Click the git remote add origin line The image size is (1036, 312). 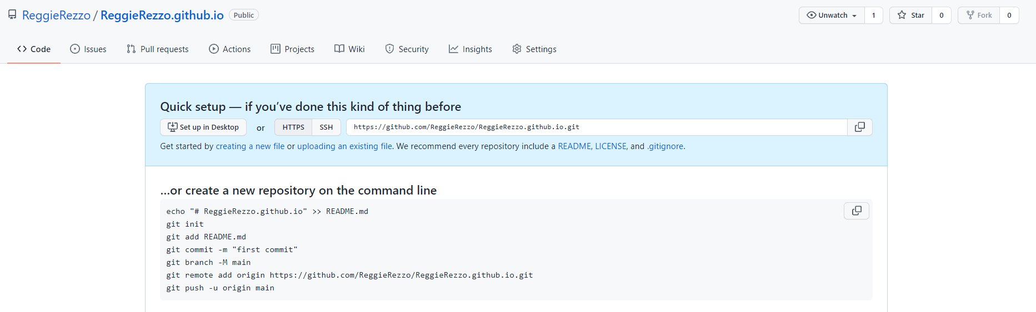[x=349, y=275]
